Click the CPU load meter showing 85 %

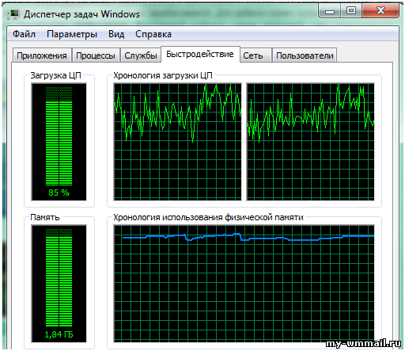59,142
